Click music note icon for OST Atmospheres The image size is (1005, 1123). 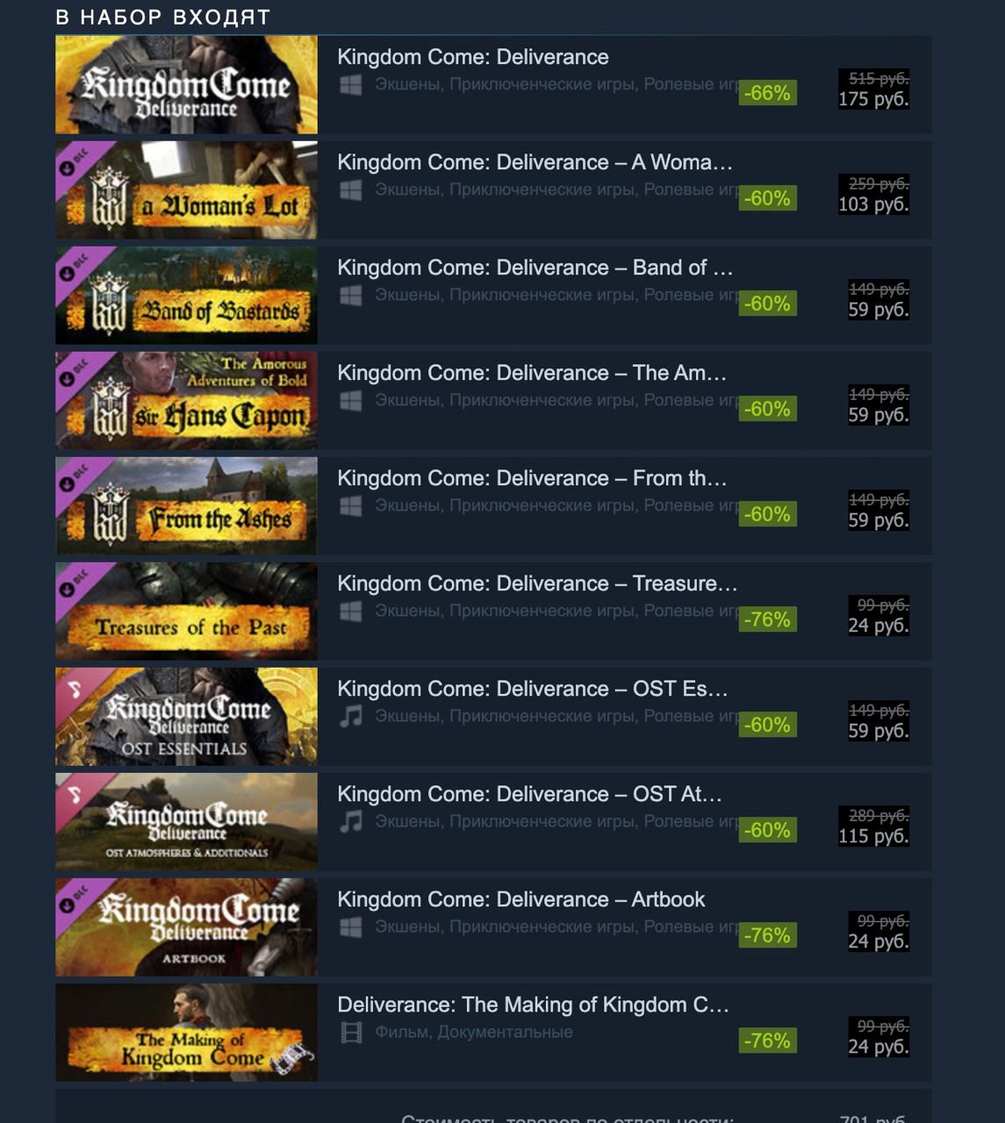pyautogui.click(x=350, y=821)
